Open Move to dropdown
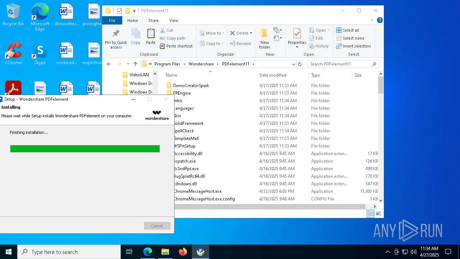This screenshot has width=460, height=259. 212,33
